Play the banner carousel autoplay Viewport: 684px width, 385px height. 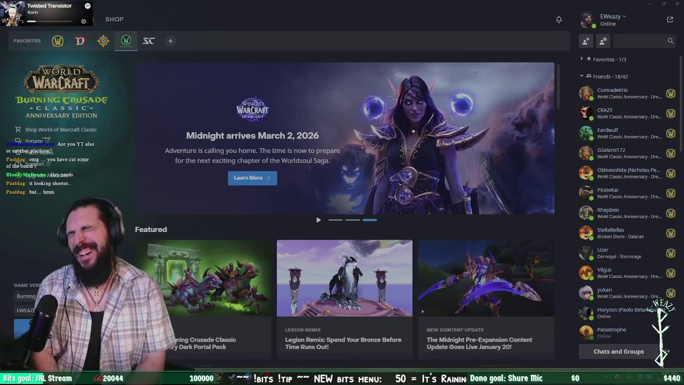318,220
